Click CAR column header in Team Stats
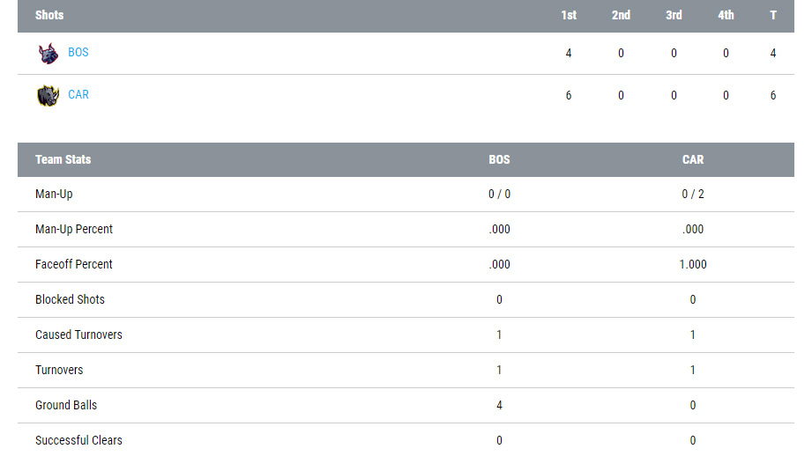 click(693, 159)
